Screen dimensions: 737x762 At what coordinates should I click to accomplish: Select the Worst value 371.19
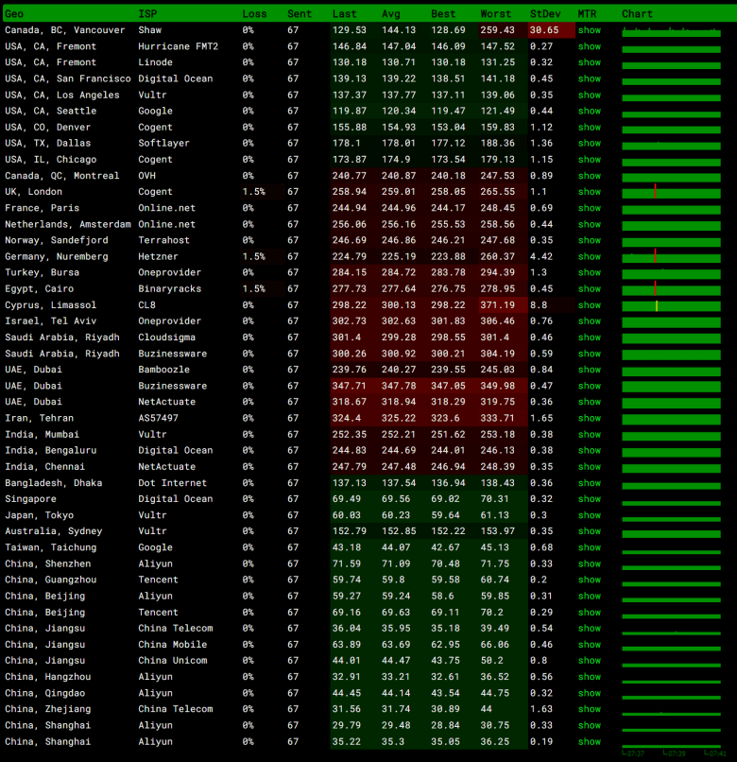click(498, 305)
